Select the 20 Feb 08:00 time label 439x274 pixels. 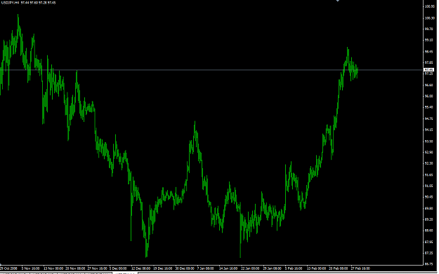(x=339, y=268)
